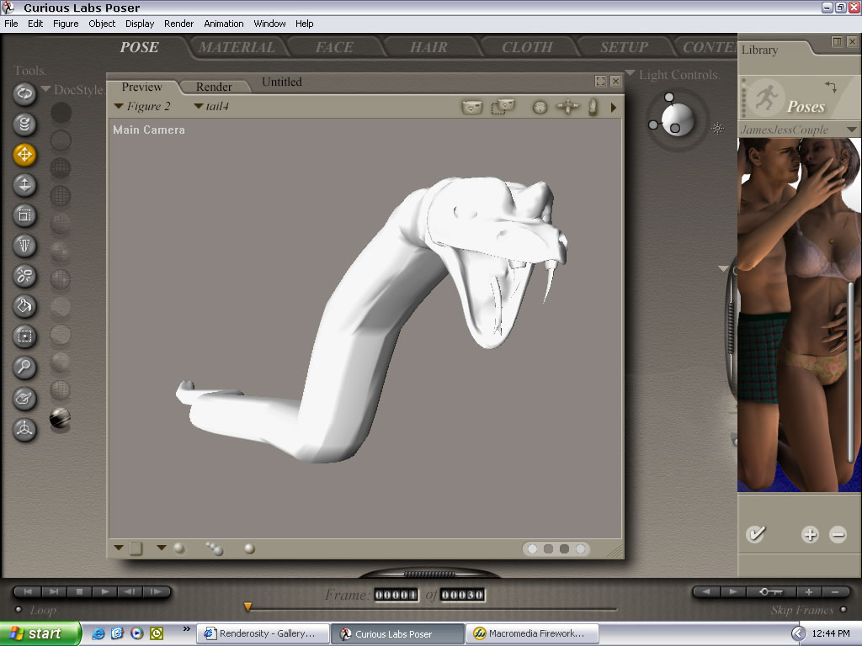
Task: Enable texture shaded document display style
Action: (60, 417)
